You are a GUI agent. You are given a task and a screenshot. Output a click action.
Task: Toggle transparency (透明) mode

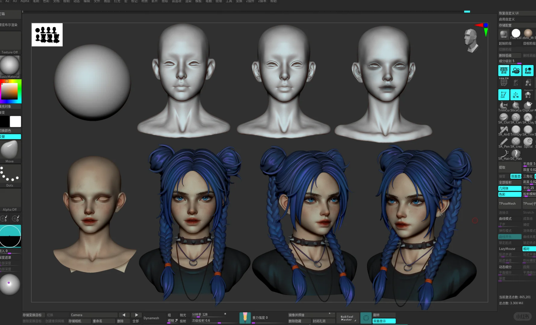pyautogui.click(x=528, y=82)
